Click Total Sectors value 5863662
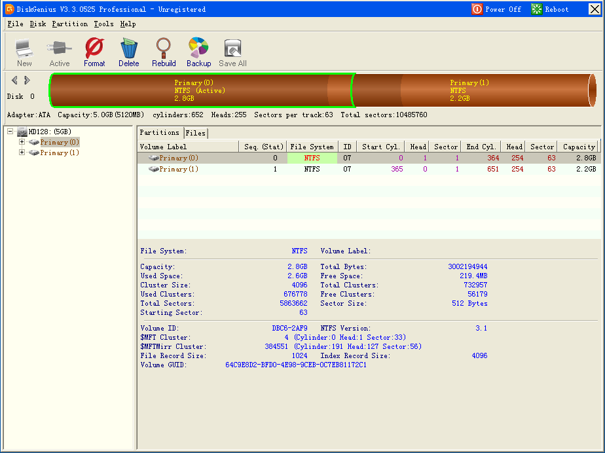 click(x=293, y=303)
